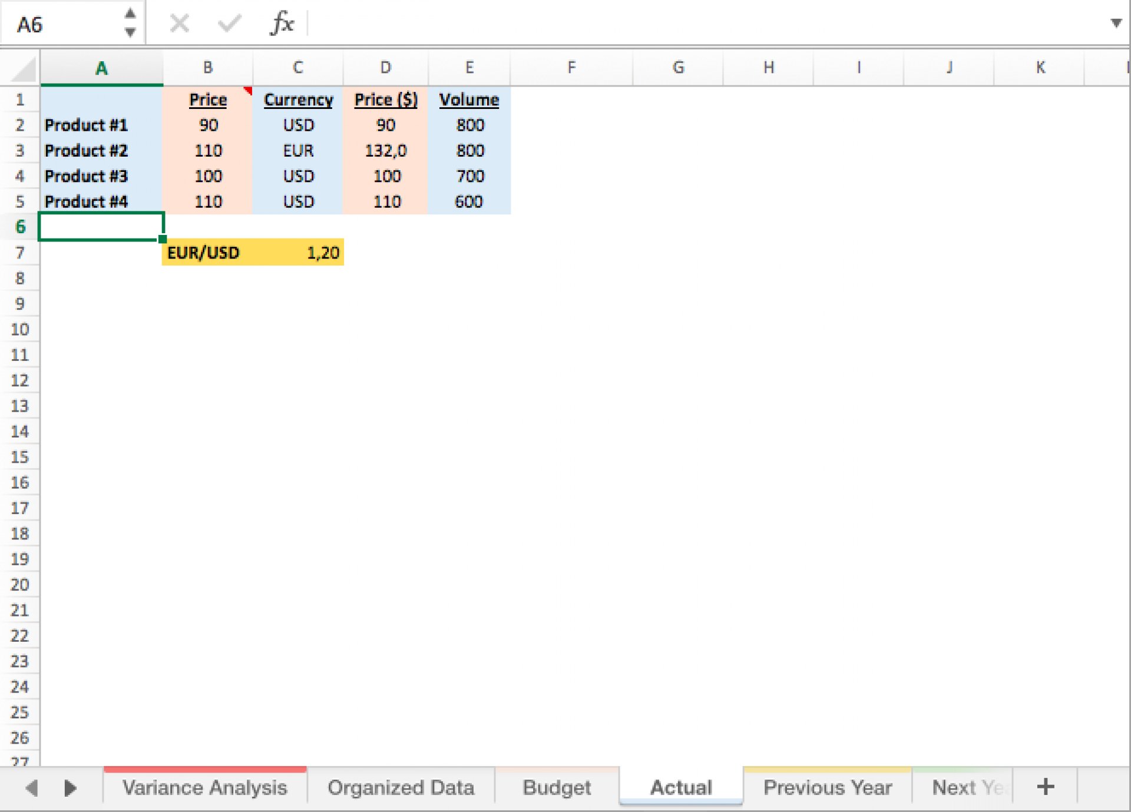Select the price cell showing 90 in column B
Screen dimensions: 1131x812
point(208,125)
